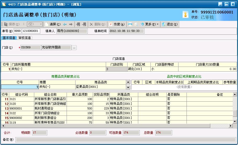Click the 退出 (exit) toolbar button

pyautogui.click(x=170, y=24)
